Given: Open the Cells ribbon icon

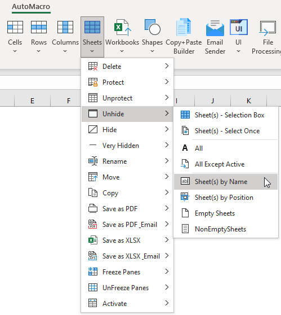Looking at the screenshot, I should point(15,27).
